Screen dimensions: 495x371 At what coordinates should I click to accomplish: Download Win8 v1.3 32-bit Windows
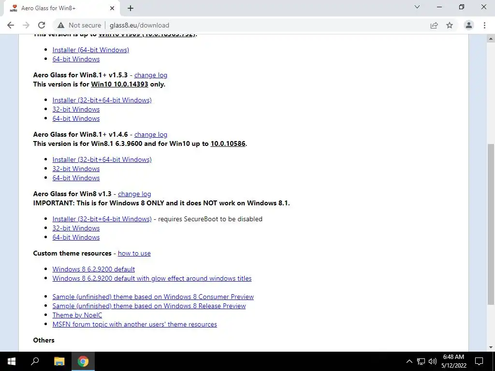tap(76, 228)
